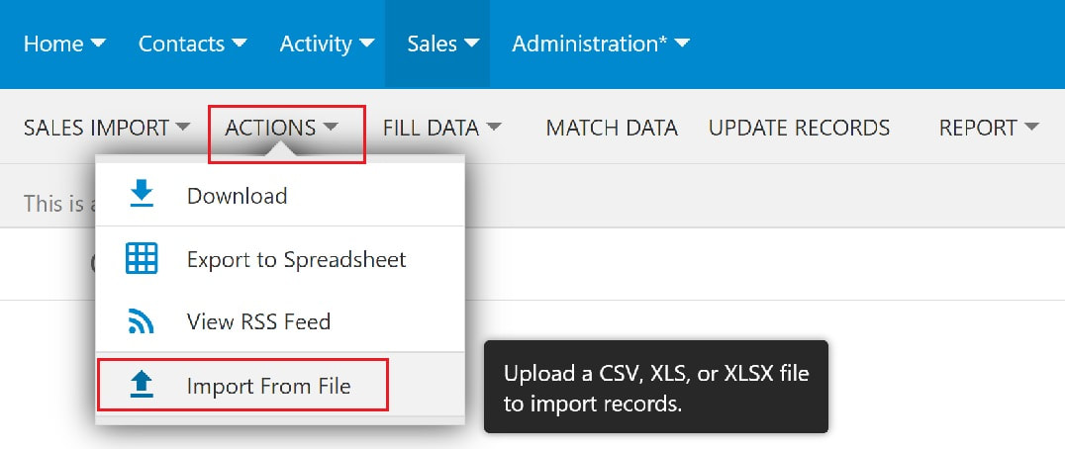The image size is (1065, 449).
Task: Open the SALES IMPORT dropdown
Action: [107, 127]
